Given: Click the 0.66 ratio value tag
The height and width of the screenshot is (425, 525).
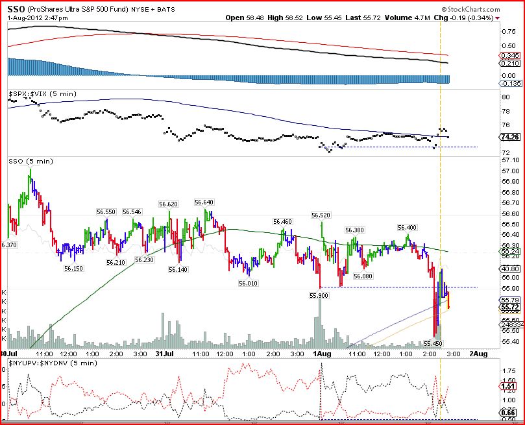Looking at the screenshot, I should (508, 412).
